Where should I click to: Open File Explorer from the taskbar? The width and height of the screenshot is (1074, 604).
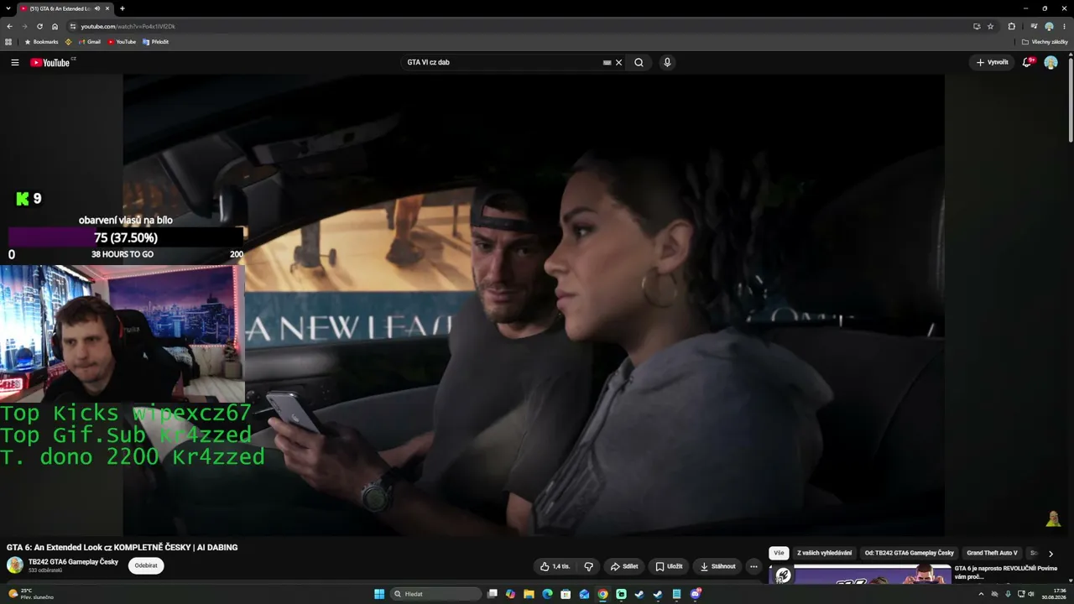tap(529, 594)
